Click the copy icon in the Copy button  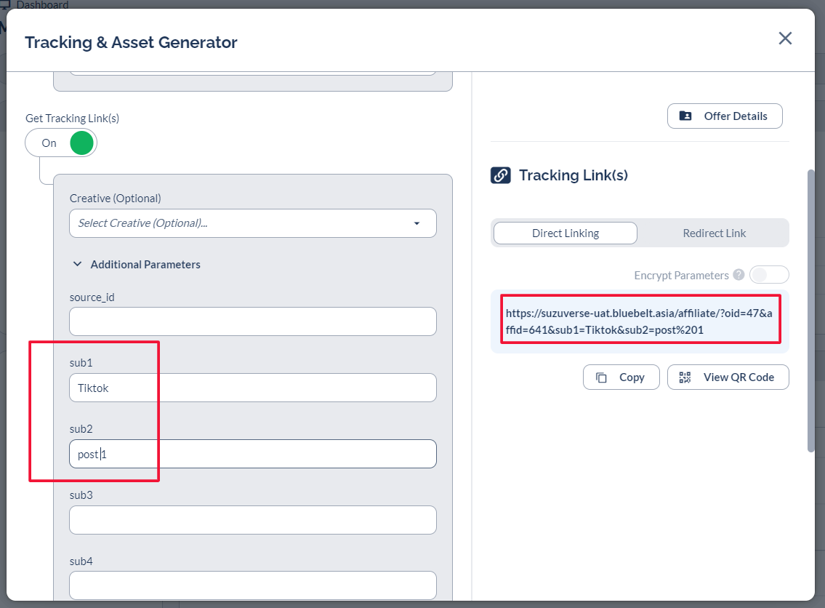tap(601, 377)
